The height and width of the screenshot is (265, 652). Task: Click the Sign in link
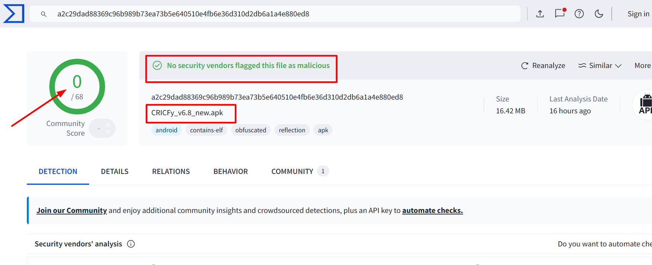click(638, 14)
